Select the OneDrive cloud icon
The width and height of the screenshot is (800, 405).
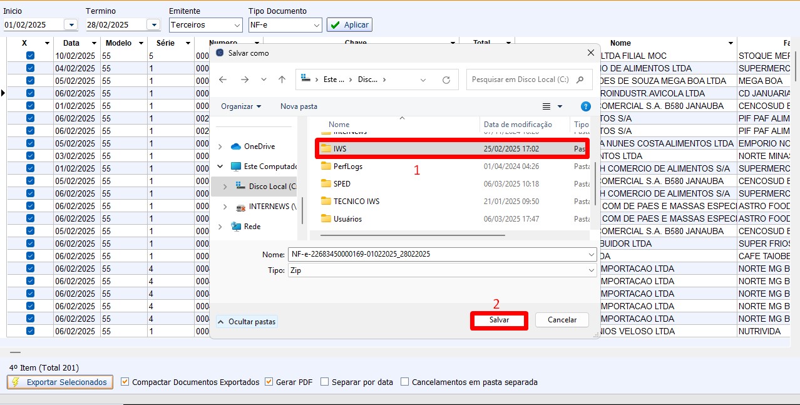[236, 146]
